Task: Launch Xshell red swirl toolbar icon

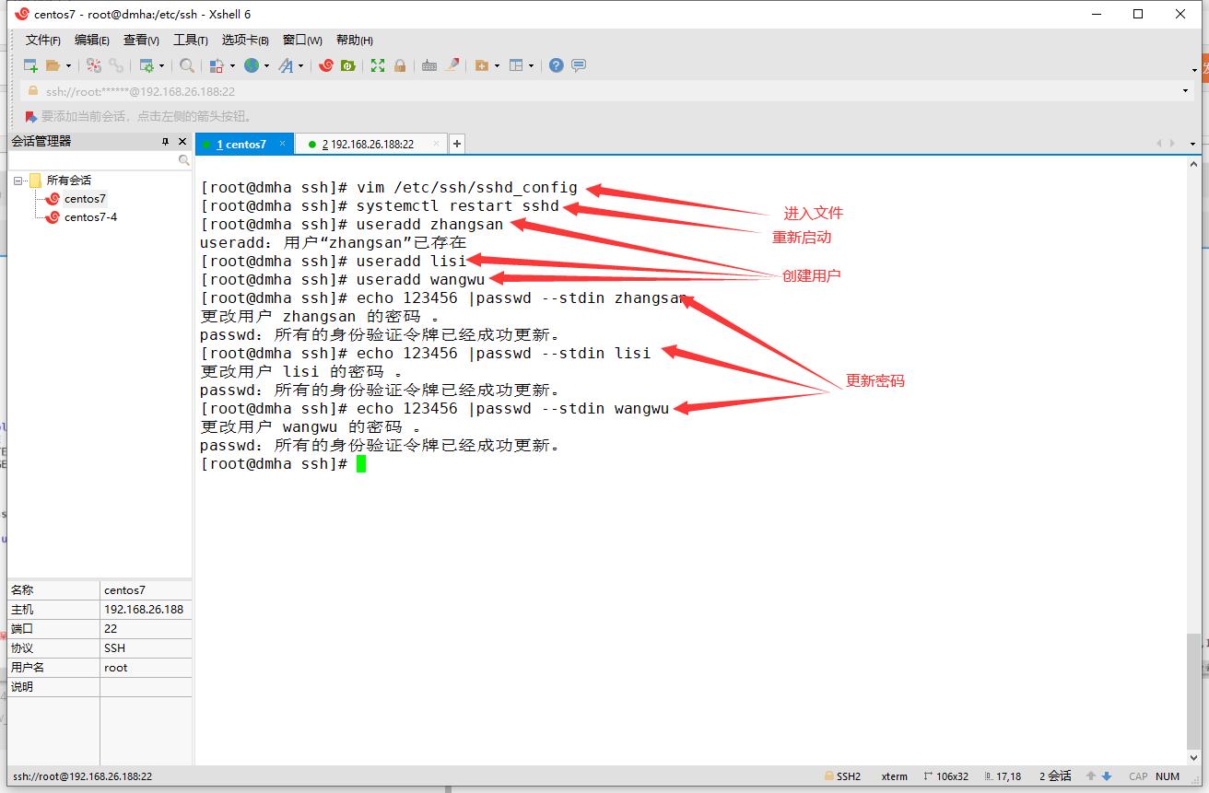Action: point(326,65)
